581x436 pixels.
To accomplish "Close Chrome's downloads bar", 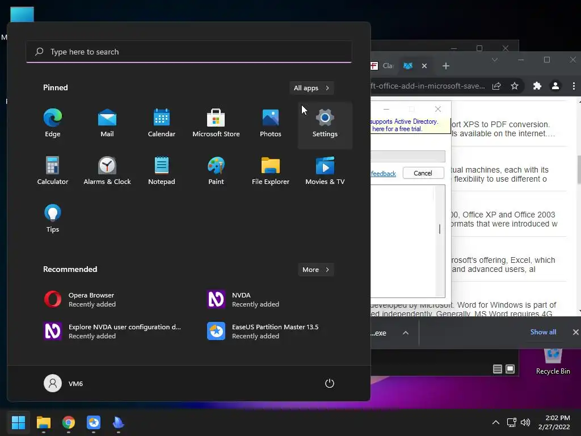I will tap(575, 332).
